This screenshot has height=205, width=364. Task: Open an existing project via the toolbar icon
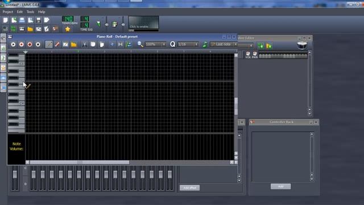22,20
